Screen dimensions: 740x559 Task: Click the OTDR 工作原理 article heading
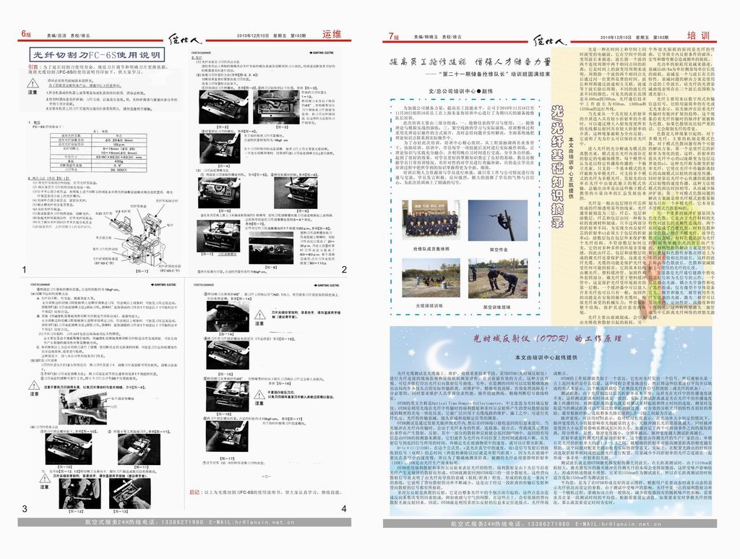(546, 338)
